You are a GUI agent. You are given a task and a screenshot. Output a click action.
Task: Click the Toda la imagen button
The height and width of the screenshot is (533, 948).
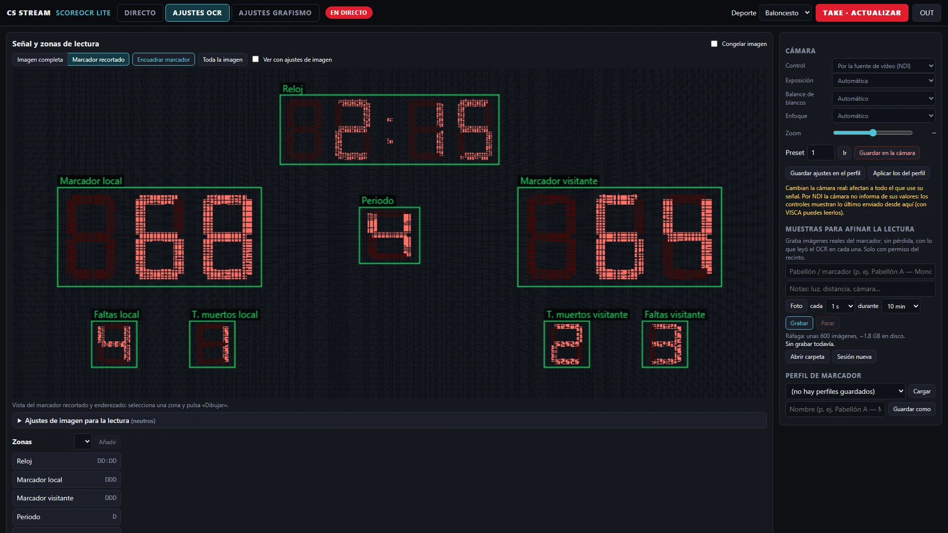point(222,59)
